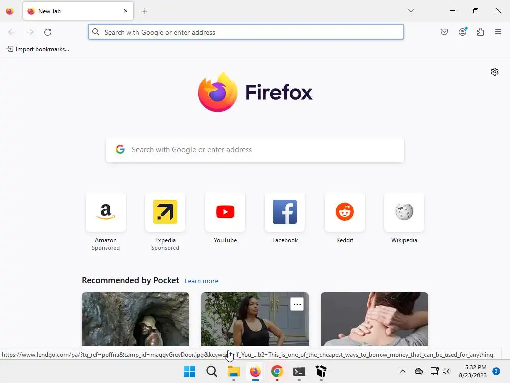Click the address bar search field

pyautogui.click(x=246, y=32)
